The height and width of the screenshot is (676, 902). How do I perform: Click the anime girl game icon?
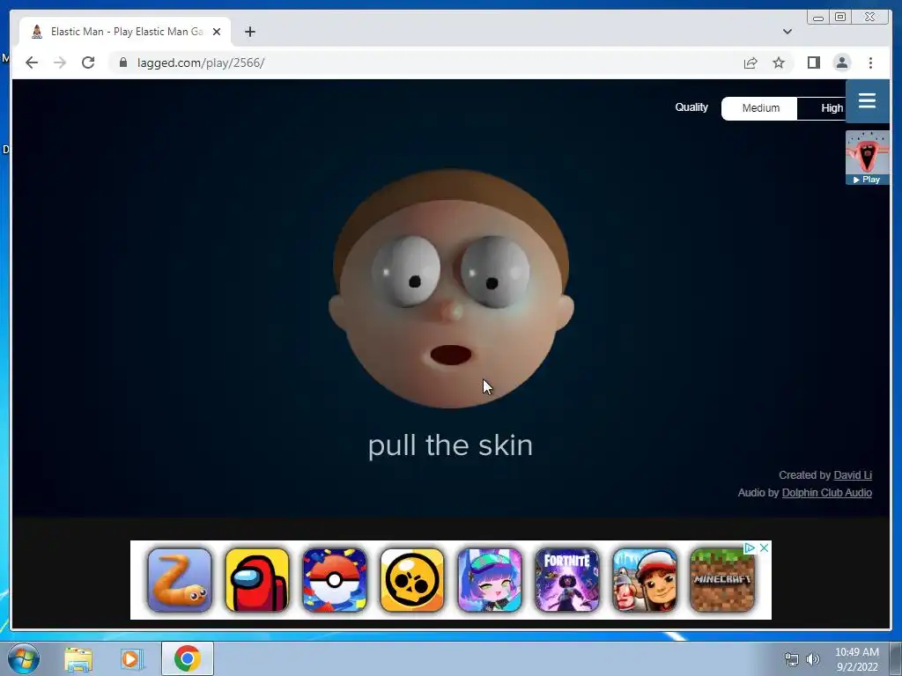(x=490, y=580)
